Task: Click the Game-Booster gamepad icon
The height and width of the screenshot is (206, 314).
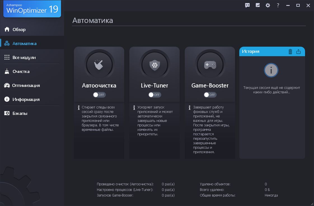Action: tap(210, 65)
